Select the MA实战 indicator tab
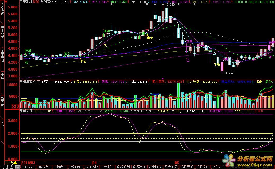The height and width of the screenshot is (169, 275). [44, 167]
